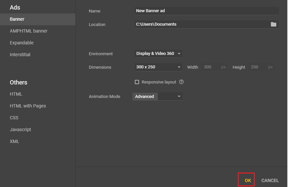Click the Others section heading
The height and width of the screenshot is (187, 288).
tap(18, 82)
